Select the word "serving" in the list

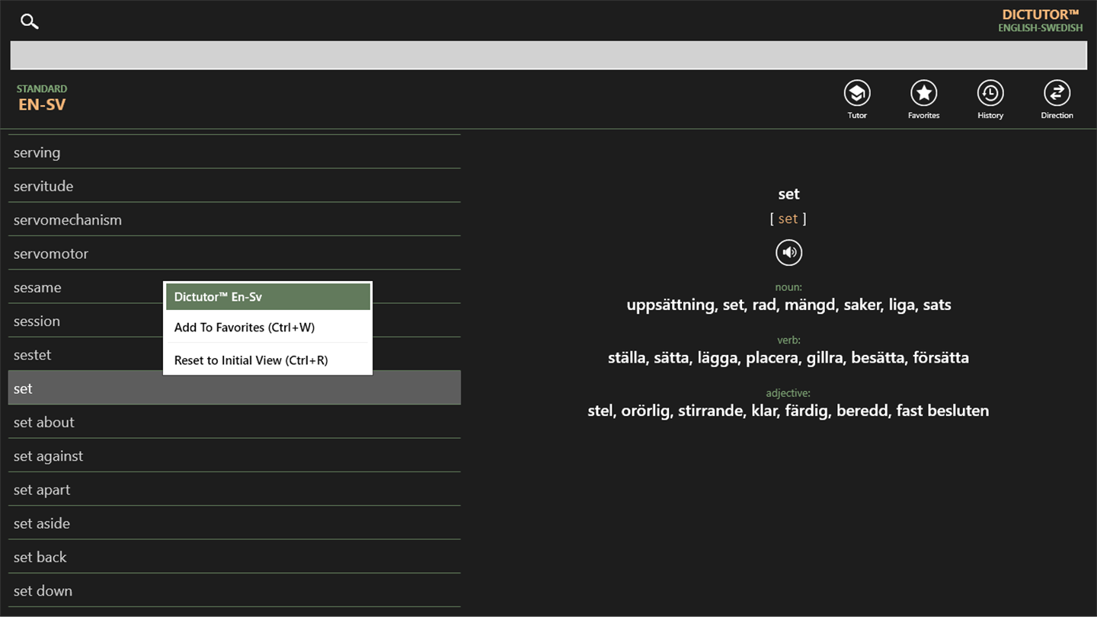[x=235, y=152]
